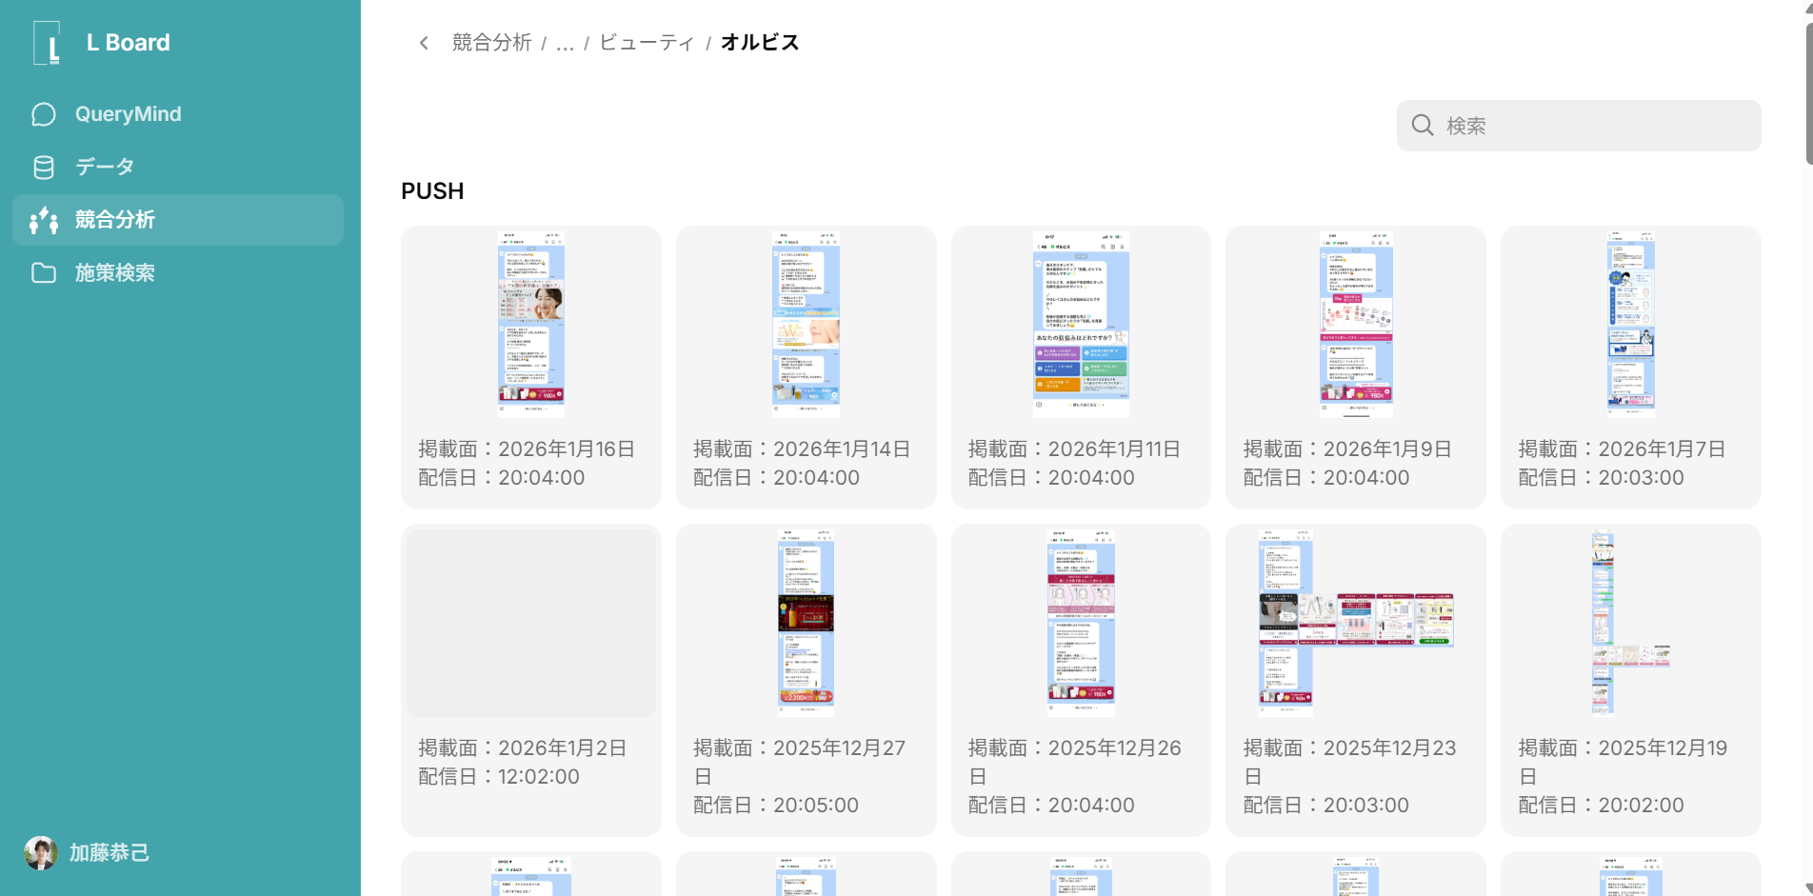View the 2025年12月27日 PUSH message preview
Viewport: 1813px width, 896px height.
click(806, 621)
